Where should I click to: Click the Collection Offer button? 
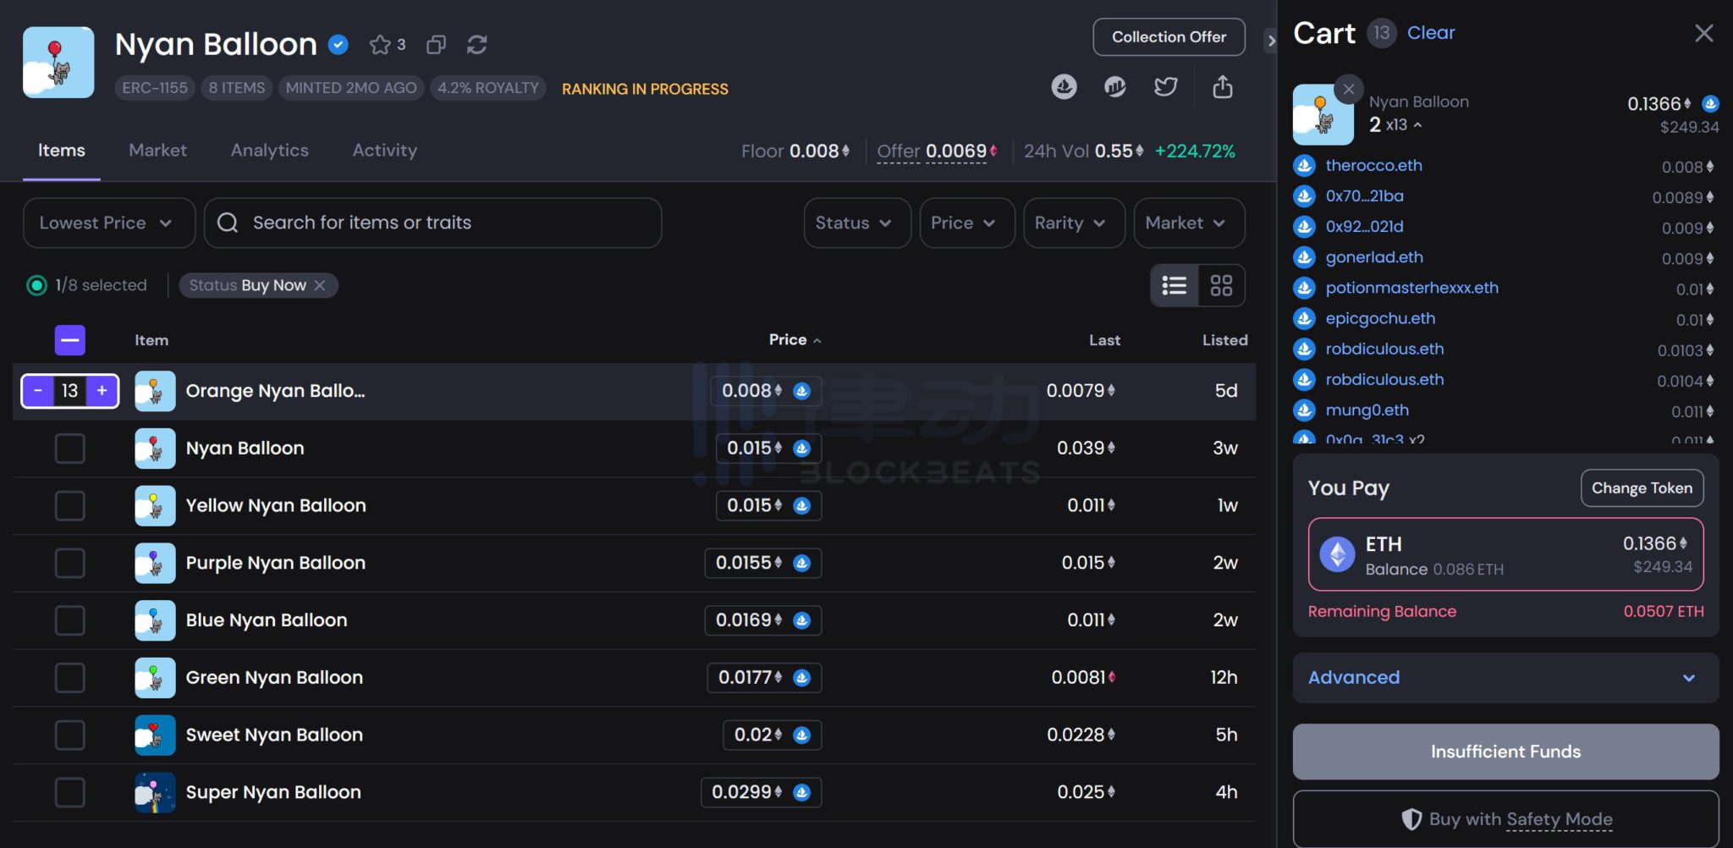pyautogui.click(x=1169, y=36)
